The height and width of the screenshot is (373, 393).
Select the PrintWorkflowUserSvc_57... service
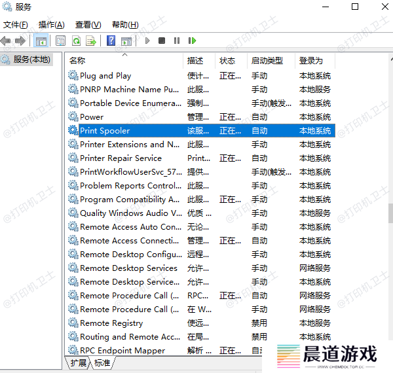click(131, 172)
